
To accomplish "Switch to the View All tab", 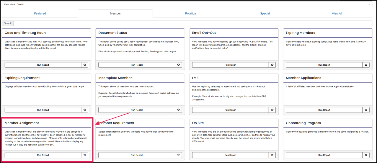I will click(337, 13).
